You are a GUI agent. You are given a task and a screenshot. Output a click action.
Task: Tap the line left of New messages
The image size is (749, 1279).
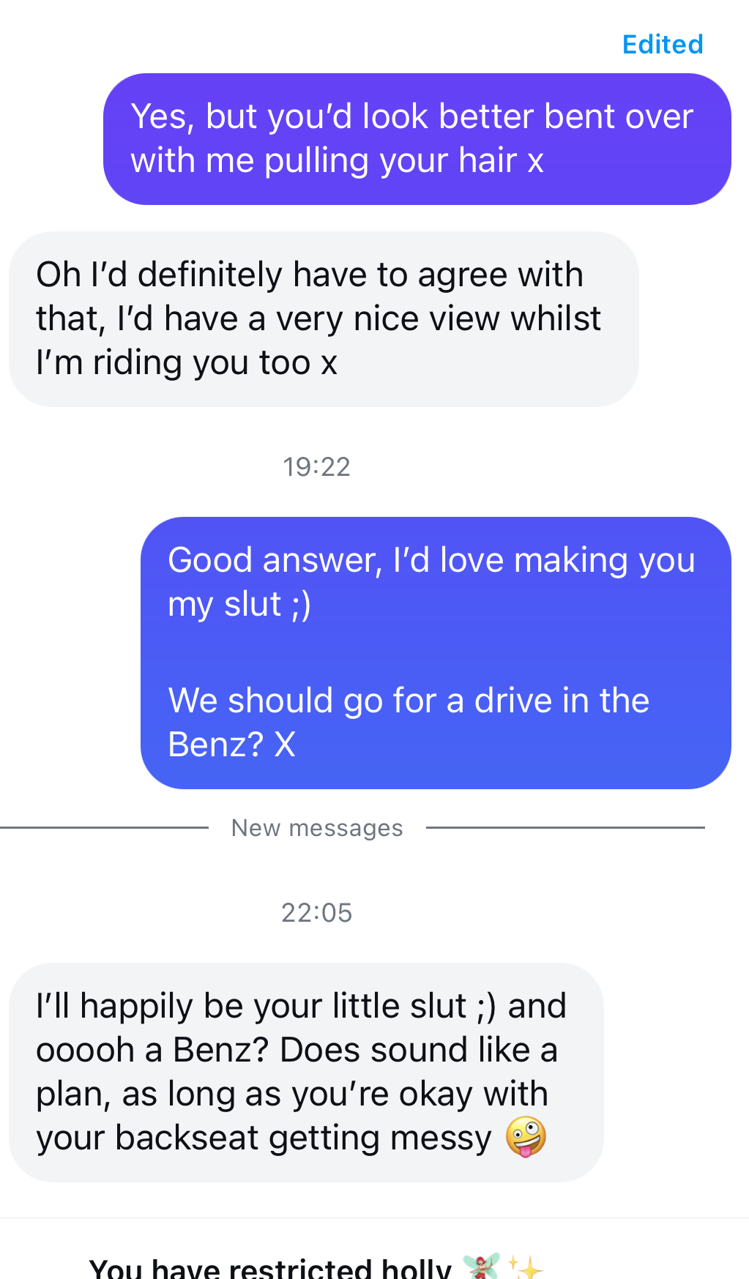[x=104, y=828]
